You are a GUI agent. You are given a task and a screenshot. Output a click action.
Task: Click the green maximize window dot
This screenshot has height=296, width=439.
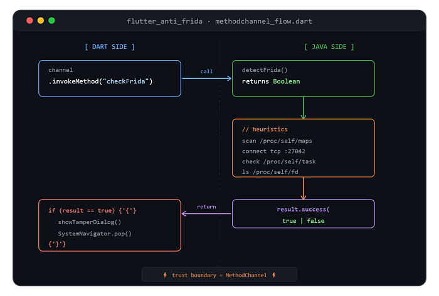51,21
